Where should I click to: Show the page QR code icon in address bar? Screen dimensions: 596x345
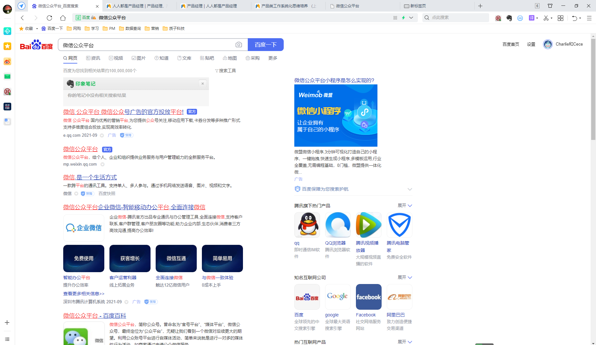[395, 18]
